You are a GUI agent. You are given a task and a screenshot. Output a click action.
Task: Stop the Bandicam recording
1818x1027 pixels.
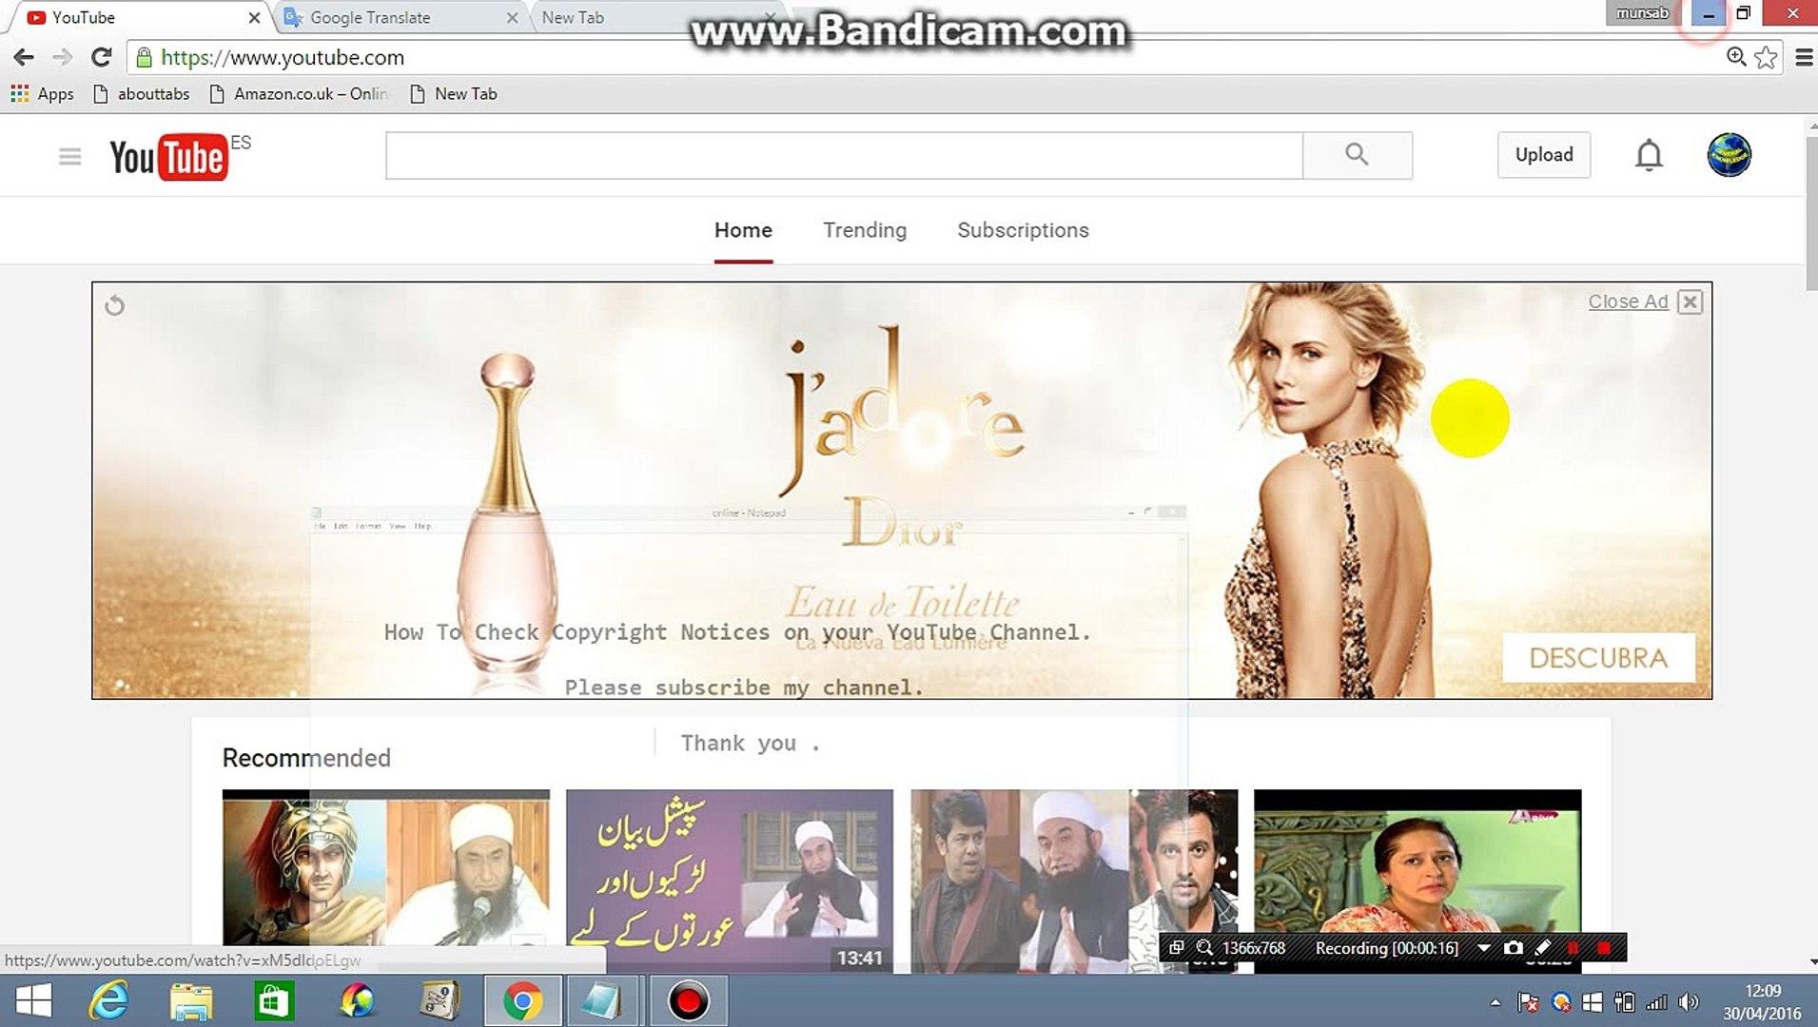[x=1604, y=948]
